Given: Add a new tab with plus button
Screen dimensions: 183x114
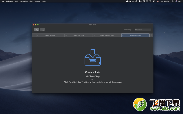Looking at the screenshot, I should click(x=151, y=35).
